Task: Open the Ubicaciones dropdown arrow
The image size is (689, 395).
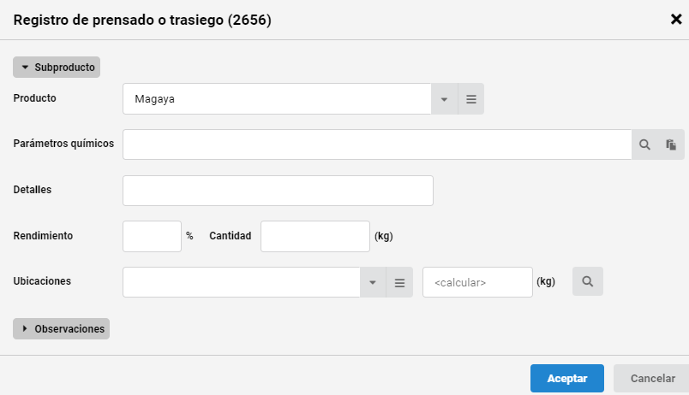Action: (x=373, y=282)
